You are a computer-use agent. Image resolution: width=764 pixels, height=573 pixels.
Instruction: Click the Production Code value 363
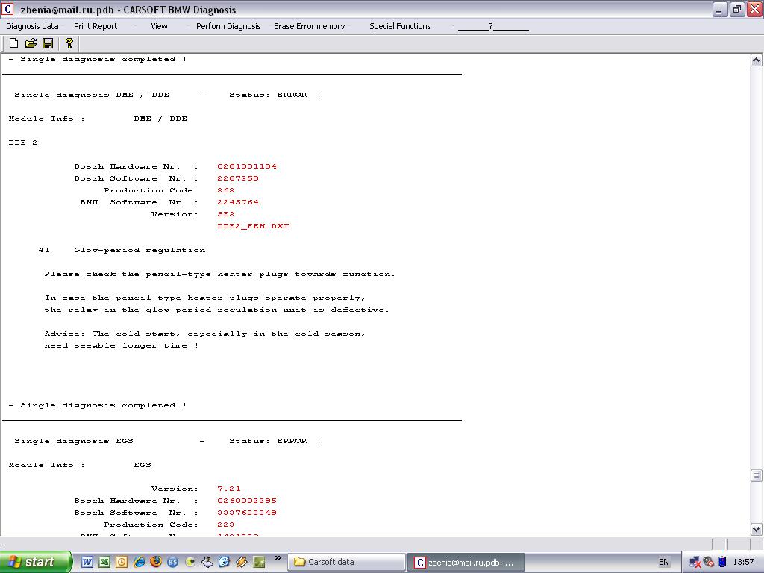coord(225,190)
